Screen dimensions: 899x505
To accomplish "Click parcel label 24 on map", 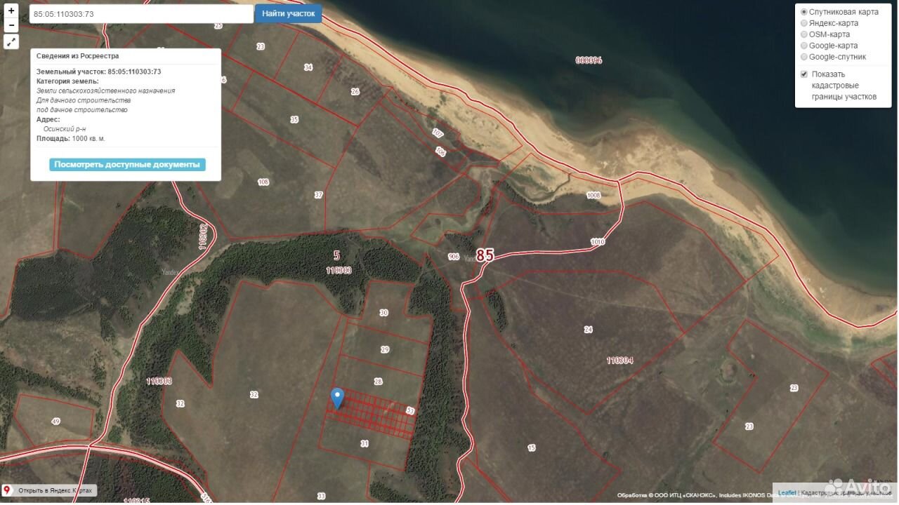I will (589, 329).
